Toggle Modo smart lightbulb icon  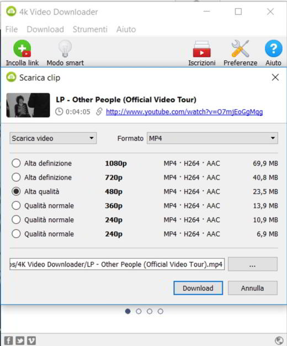65,48
